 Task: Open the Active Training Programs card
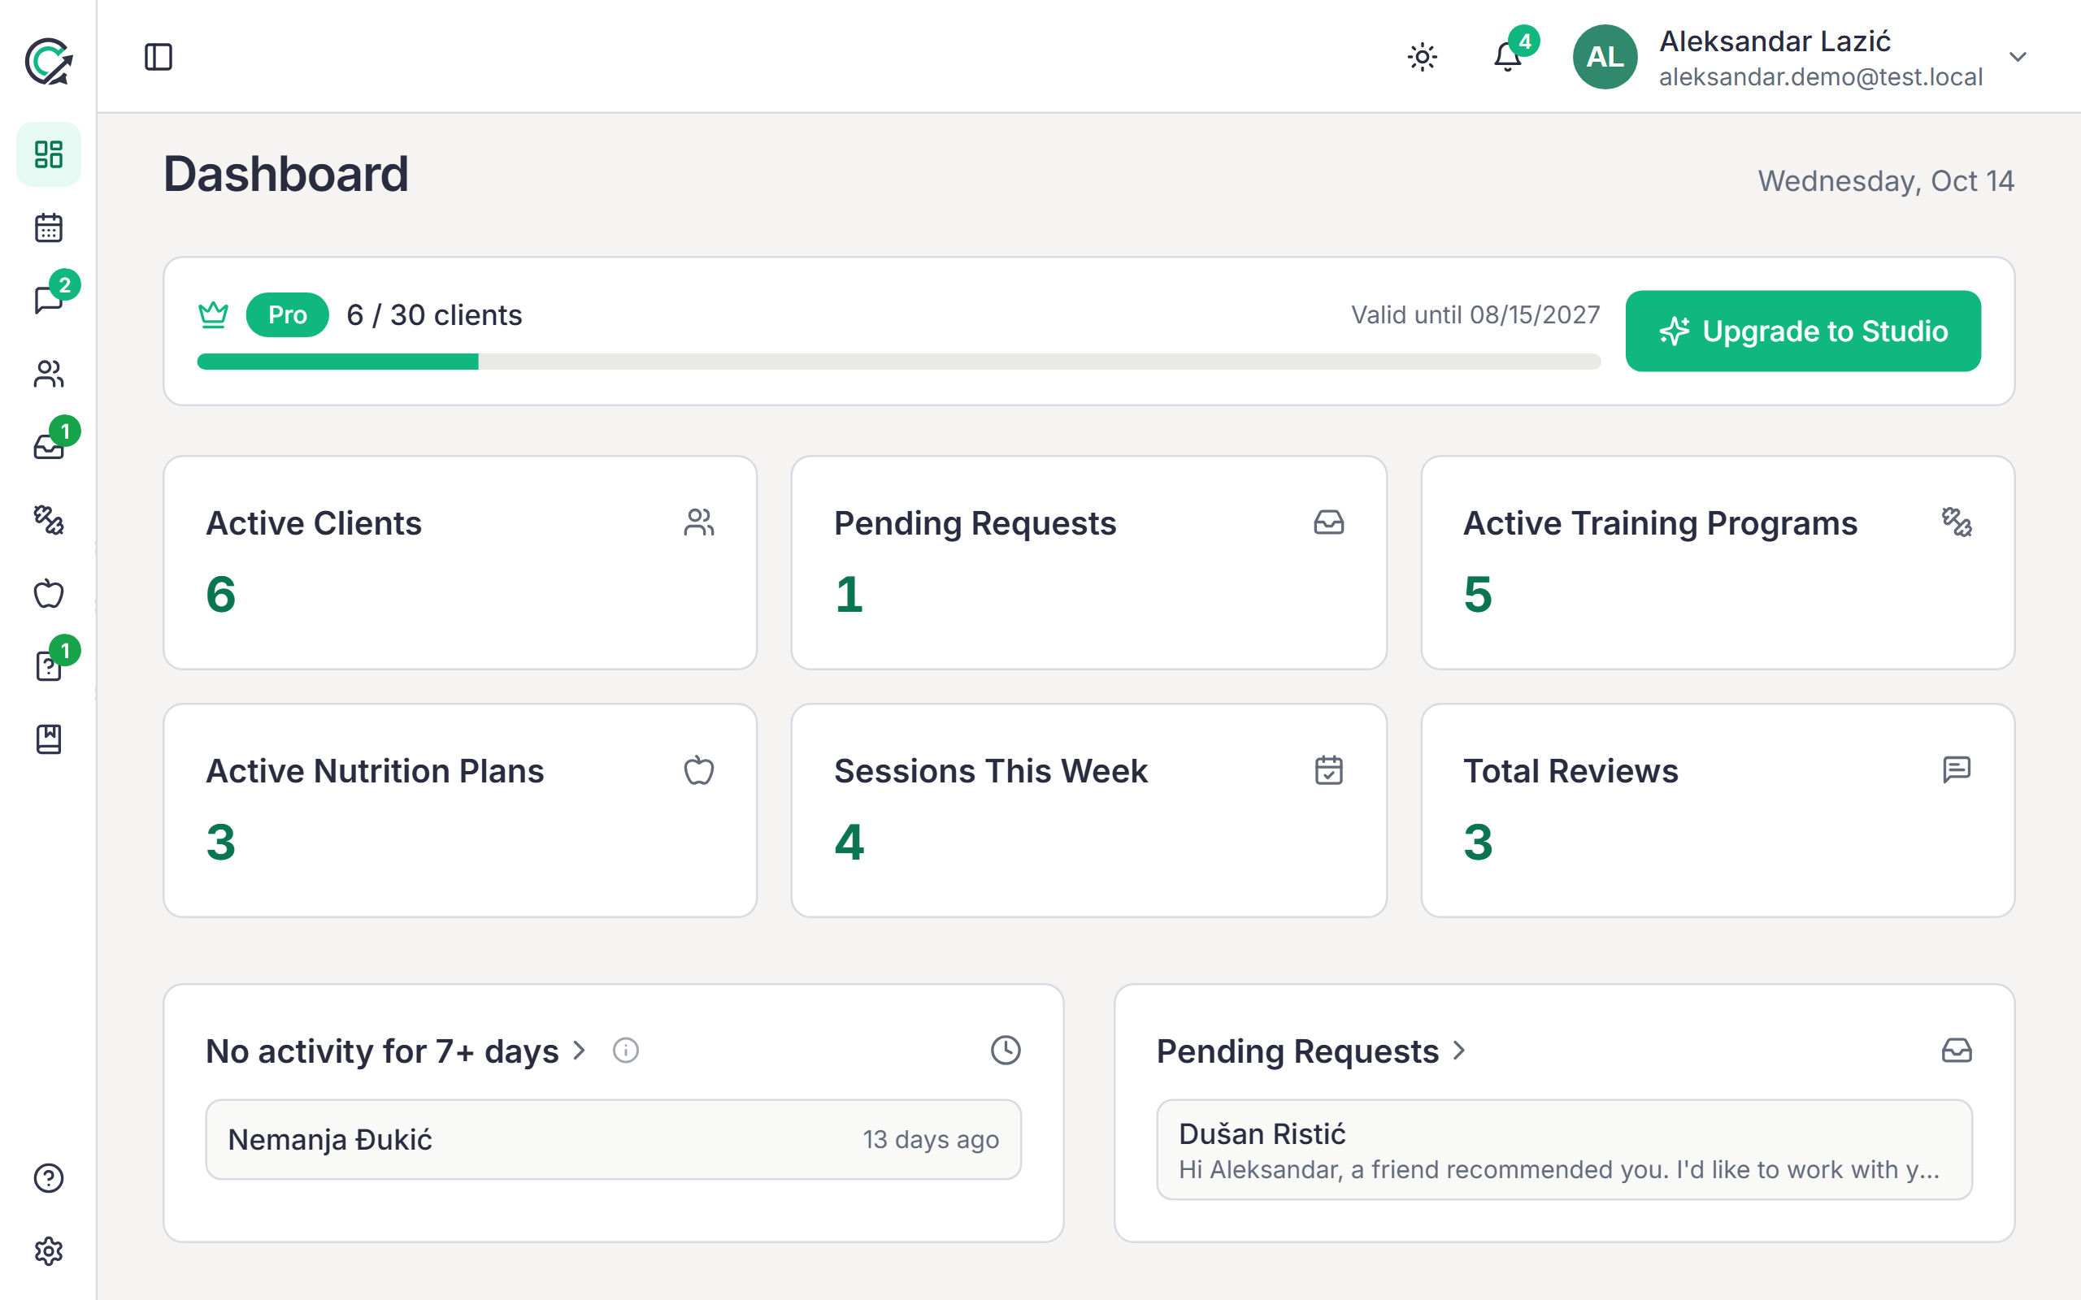pos(1718,562)
